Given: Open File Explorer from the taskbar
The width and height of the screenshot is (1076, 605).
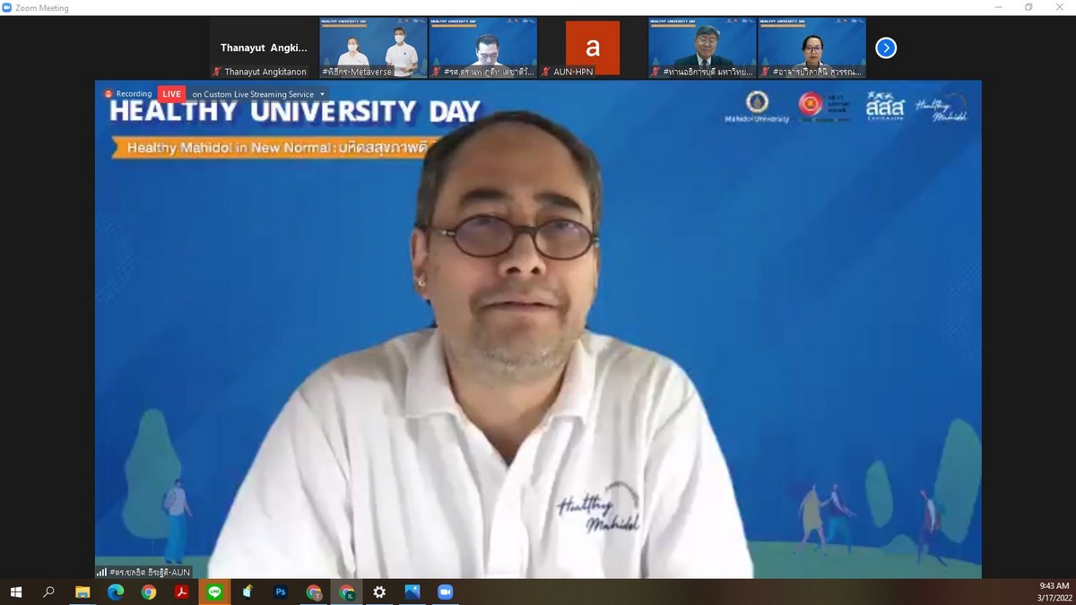Looking at the screenshot, I should coord(82,592).
